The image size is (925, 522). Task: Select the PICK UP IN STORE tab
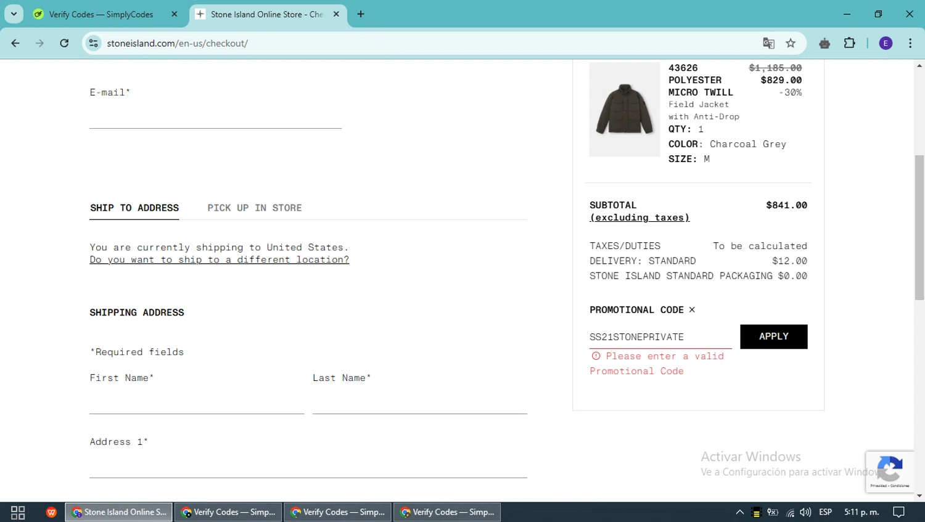[x=255, y=208]
